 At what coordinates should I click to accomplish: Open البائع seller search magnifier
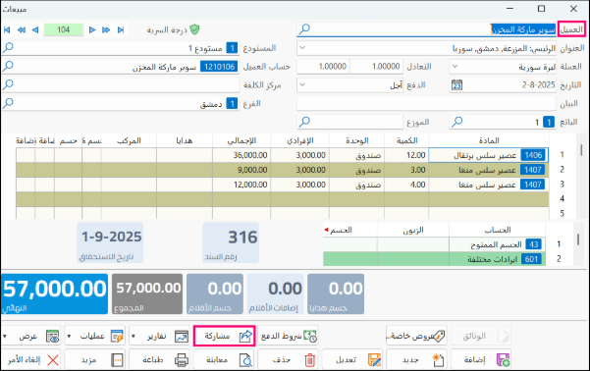pos(457,122)
